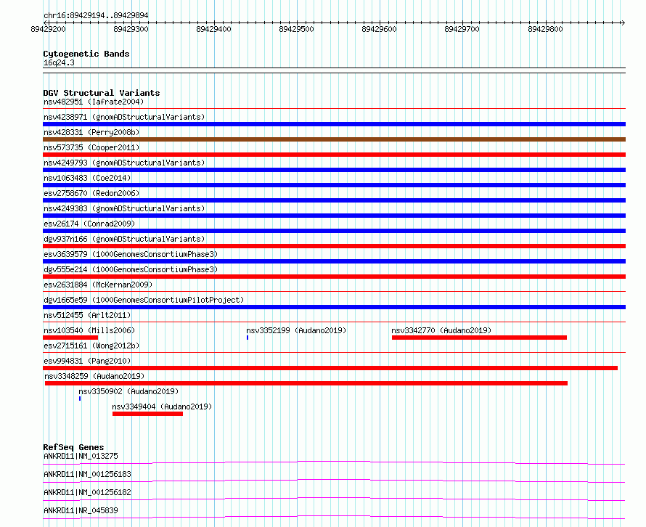Click ruler position 89429300

[x=131, y=29]
